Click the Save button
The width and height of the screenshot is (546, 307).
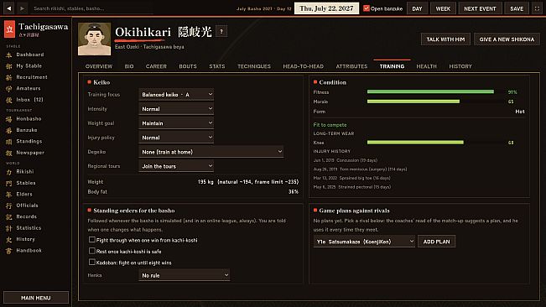click(517, 8)
